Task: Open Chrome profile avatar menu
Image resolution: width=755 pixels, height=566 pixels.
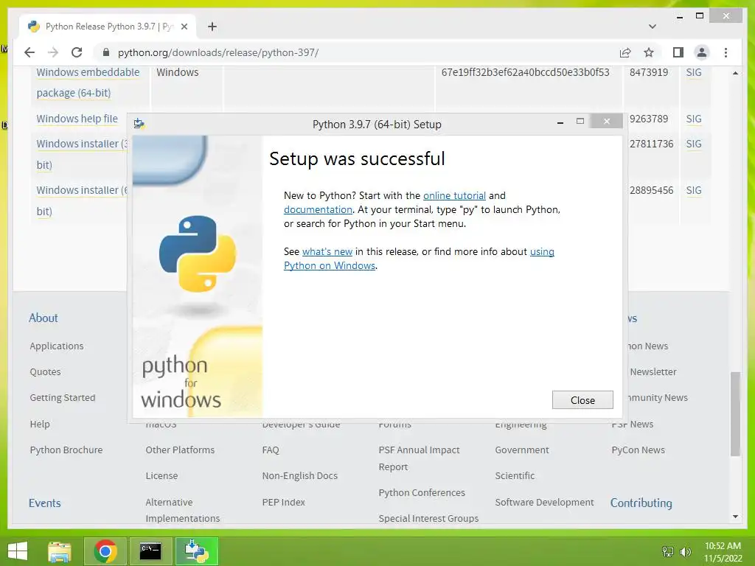Action: (702, 52)
